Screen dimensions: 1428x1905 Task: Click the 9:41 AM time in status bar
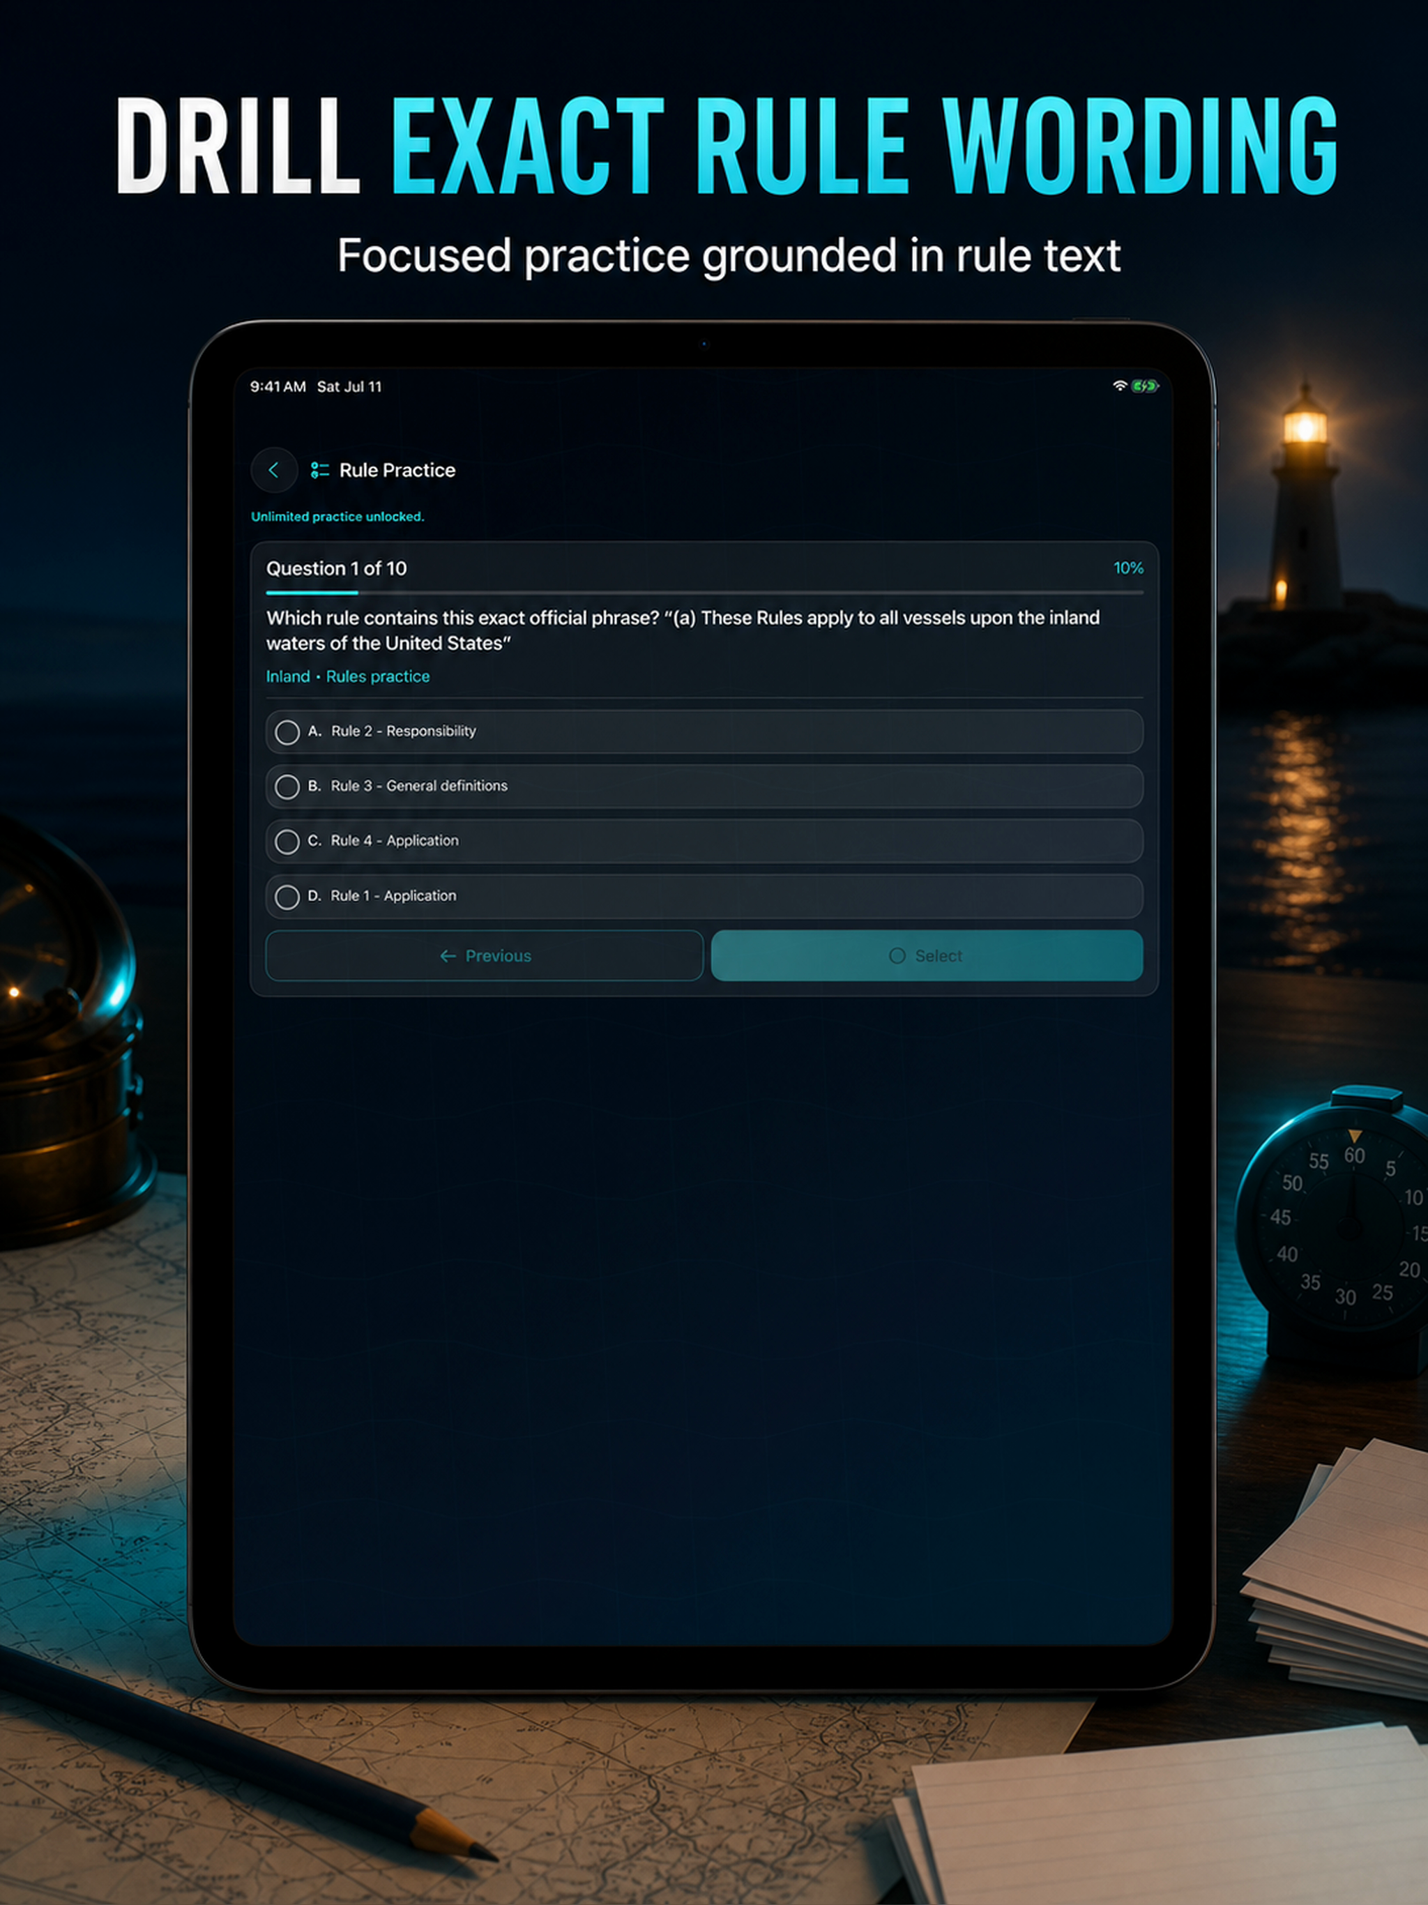[x=278, y=387]
